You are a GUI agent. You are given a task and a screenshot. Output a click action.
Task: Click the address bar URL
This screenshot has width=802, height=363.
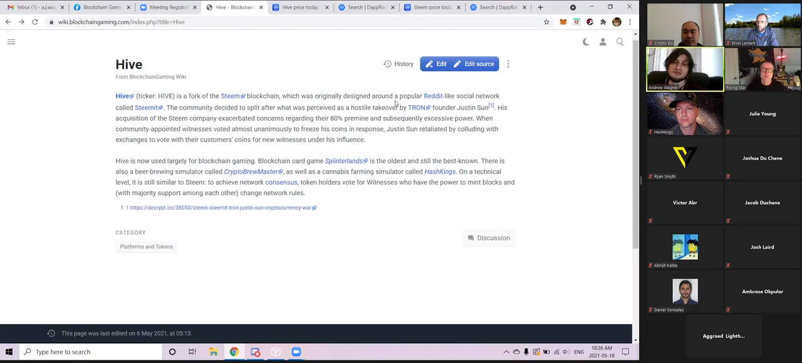click(121, 22)
